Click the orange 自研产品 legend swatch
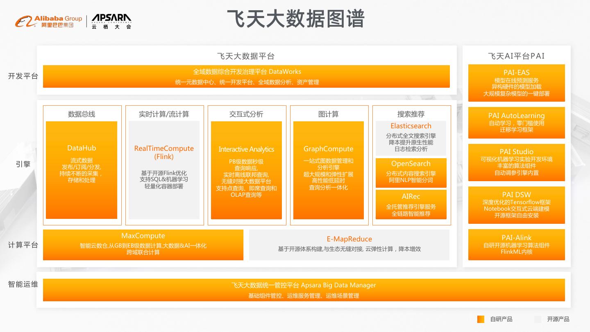This screenshot has height=332, width=590. click(x=481, y=319)
